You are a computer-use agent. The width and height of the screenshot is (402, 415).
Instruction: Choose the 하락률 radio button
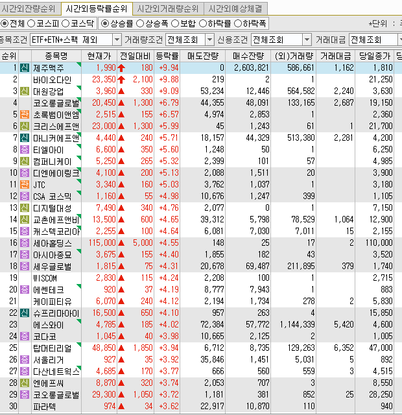point(203,23)
